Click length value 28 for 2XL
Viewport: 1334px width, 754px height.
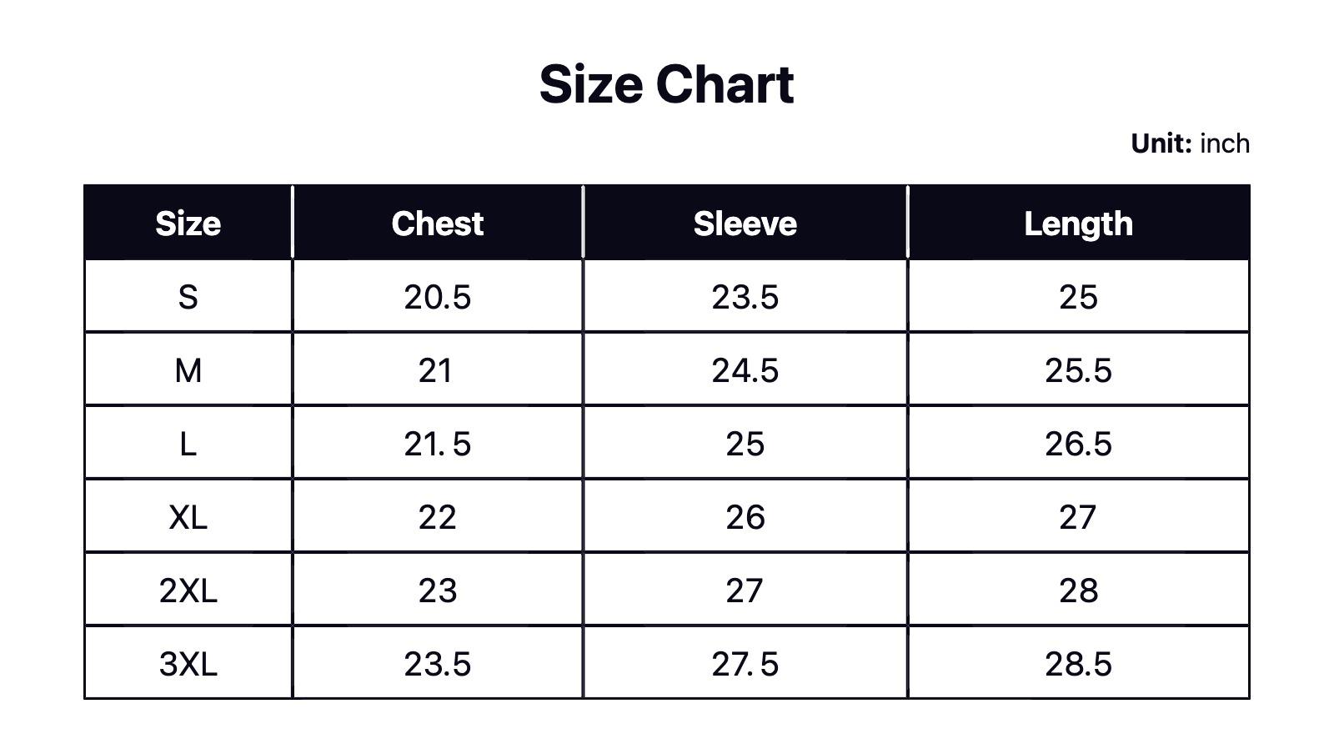[1078, 591]
